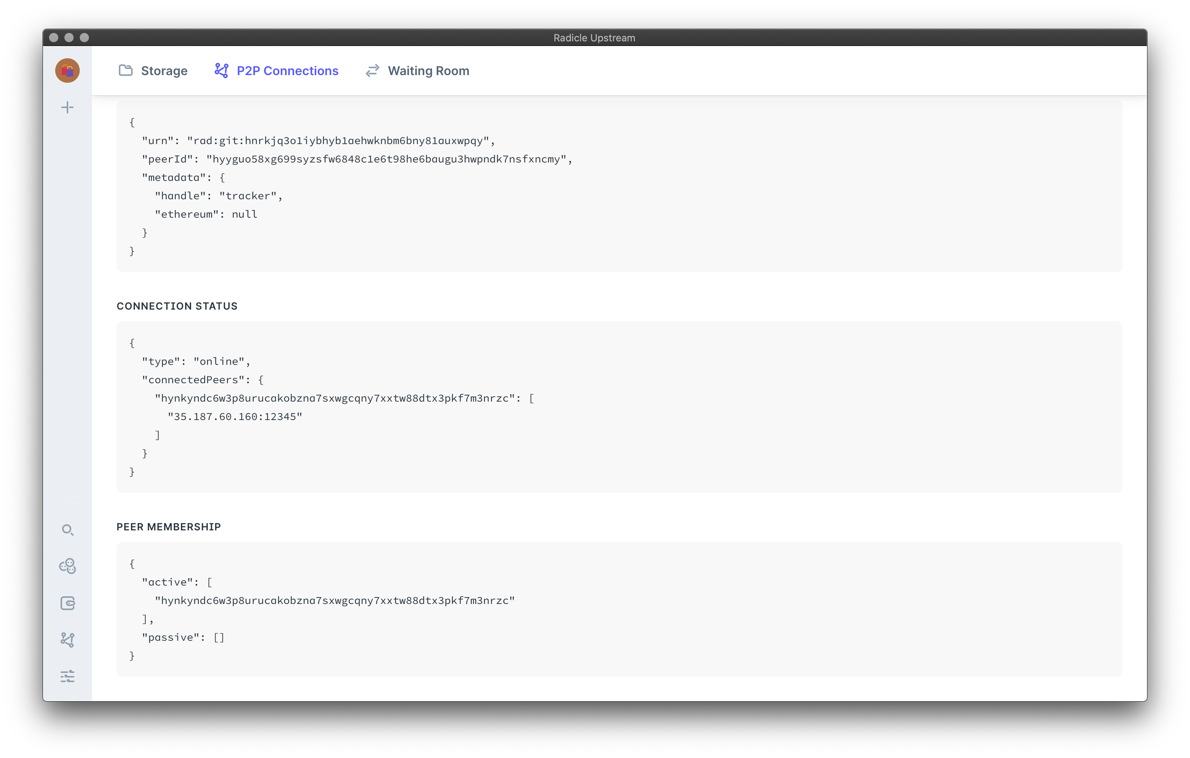This screenshot has width=1190, height=758.
Task: Select the network graph icon in the sidebar
Action: point(67,639)
